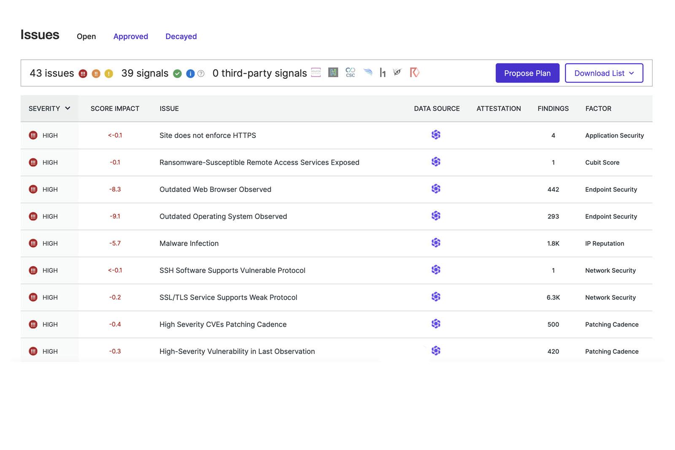Click the -5.7 score impact value

coord(115,243)
